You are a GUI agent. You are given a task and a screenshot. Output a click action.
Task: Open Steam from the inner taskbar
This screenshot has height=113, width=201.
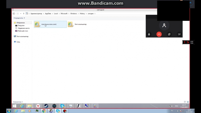tap(46, 106)
